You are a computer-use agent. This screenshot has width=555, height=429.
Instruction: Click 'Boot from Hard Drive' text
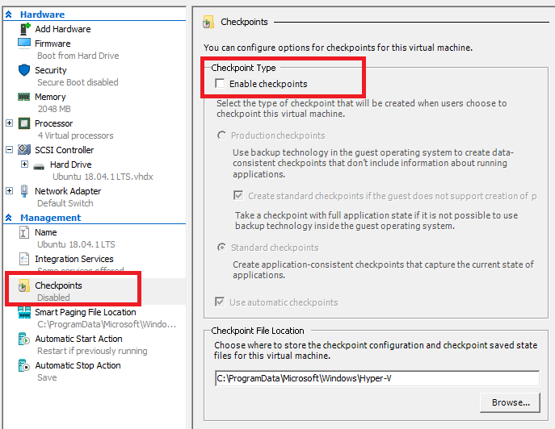pos(78,56)
